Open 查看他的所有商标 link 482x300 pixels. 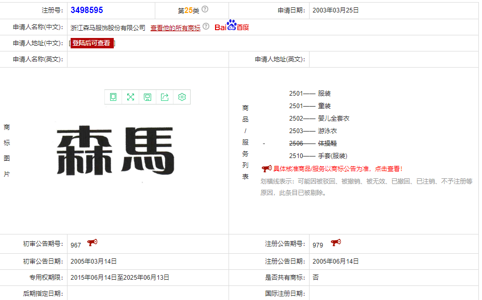[175, 28]
